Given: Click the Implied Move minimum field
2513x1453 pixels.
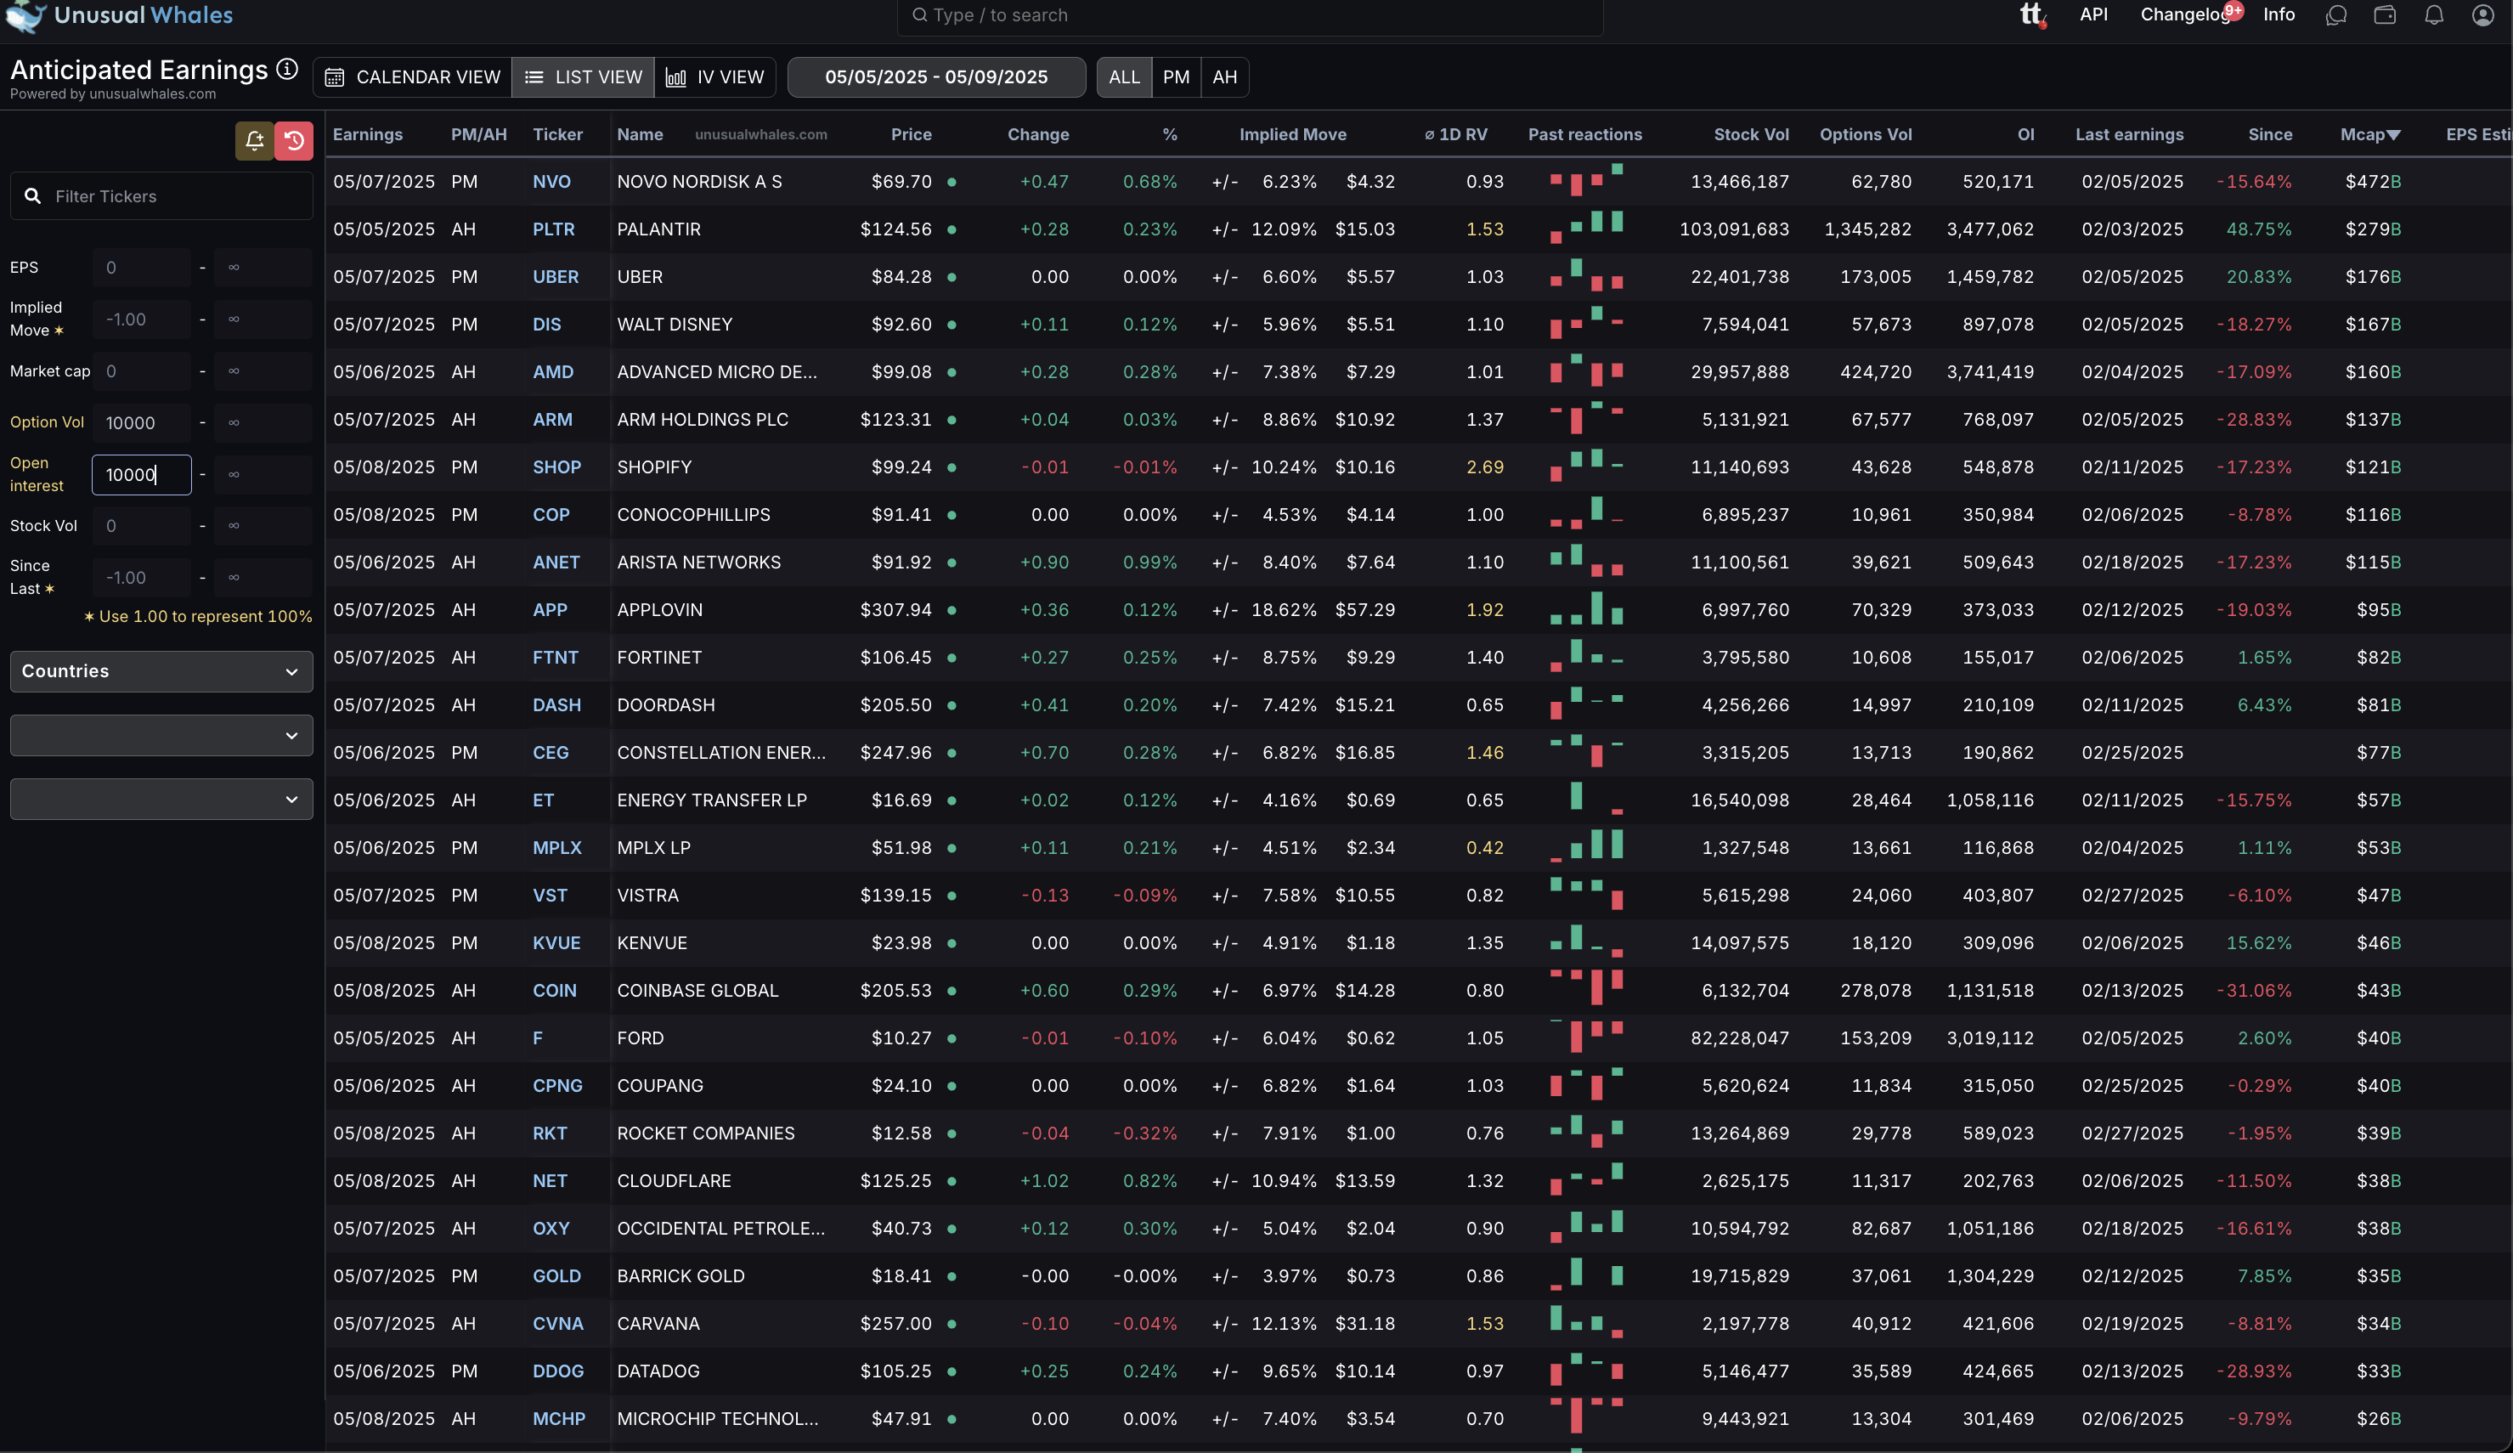Looking at the screenshot, I should (142, 319).
